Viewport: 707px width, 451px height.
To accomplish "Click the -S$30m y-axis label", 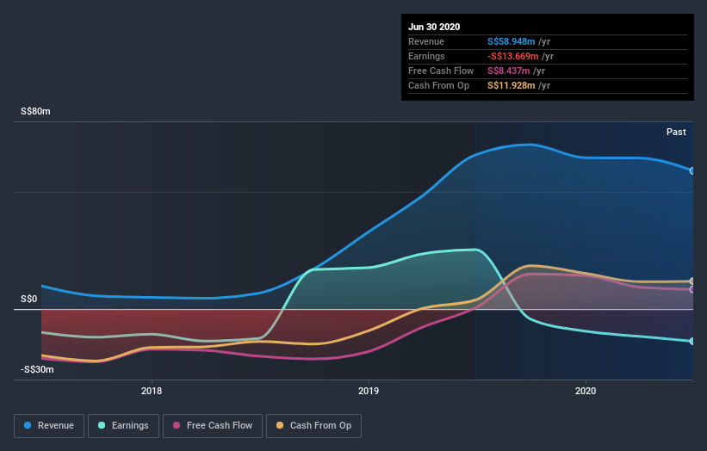I will coord(37,369).
